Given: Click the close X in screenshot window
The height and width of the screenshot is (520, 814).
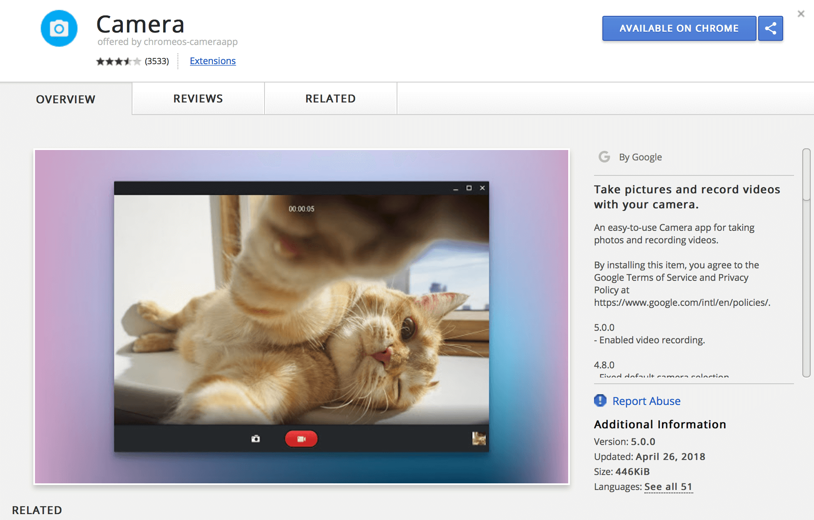Looking at the screenshot, I should tap(482, 188).
